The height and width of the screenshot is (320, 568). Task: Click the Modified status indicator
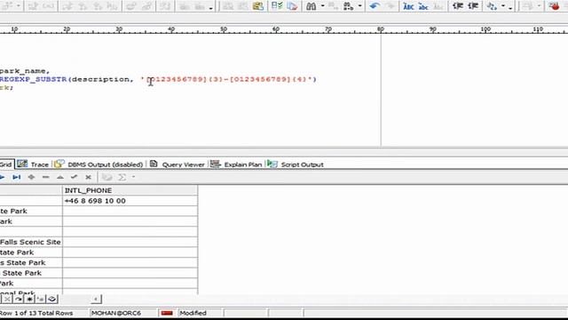pyautogui.click(x=193, y=313)
